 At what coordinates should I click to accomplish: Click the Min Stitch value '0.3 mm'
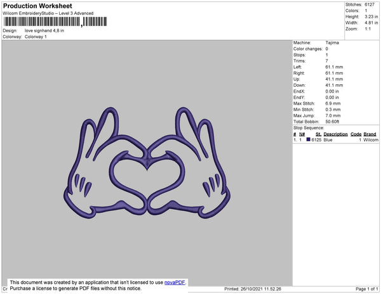[333, 110]
